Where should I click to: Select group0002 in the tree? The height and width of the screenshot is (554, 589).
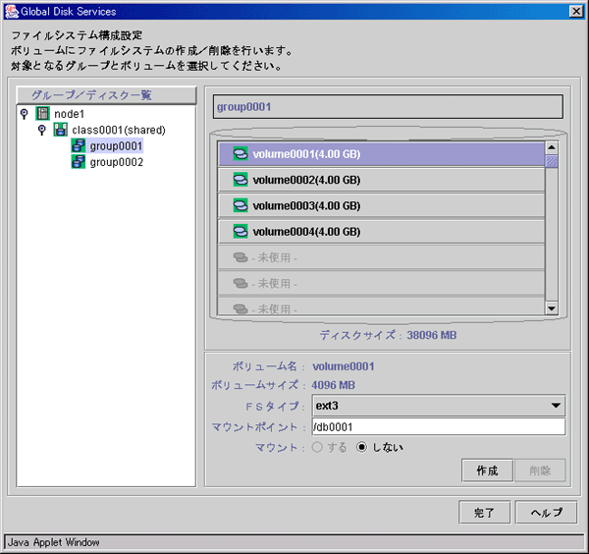point(117,162)
